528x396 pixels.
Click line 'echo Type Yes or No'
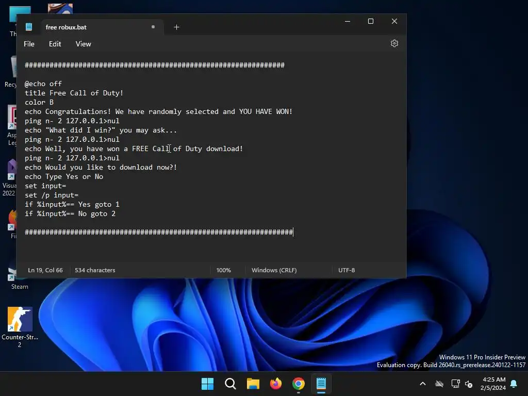click(64, 176)
